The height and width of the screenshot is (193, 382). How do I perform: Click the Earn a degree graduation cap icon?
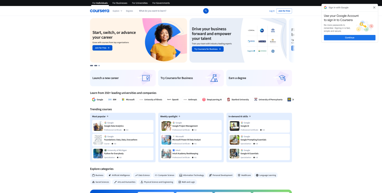pyautogui.click(x=282, y=78)
